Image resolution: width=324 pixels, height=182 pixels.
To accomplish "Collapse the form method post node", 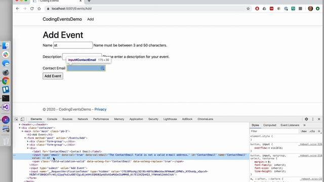I will click(x=25, y=138).
